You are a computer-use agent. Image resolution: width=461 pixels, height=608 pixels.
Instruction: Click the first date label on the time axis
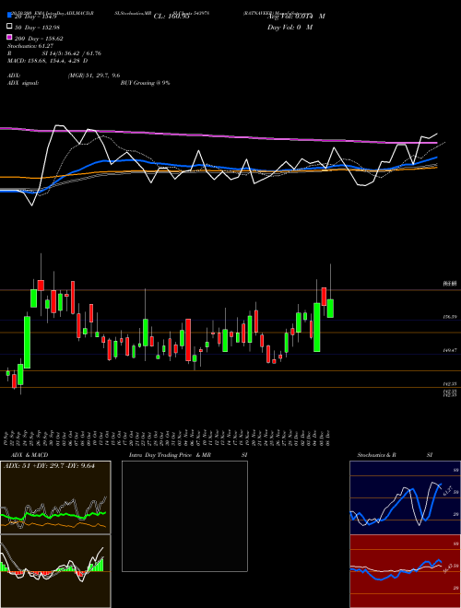tap(7, 438)
